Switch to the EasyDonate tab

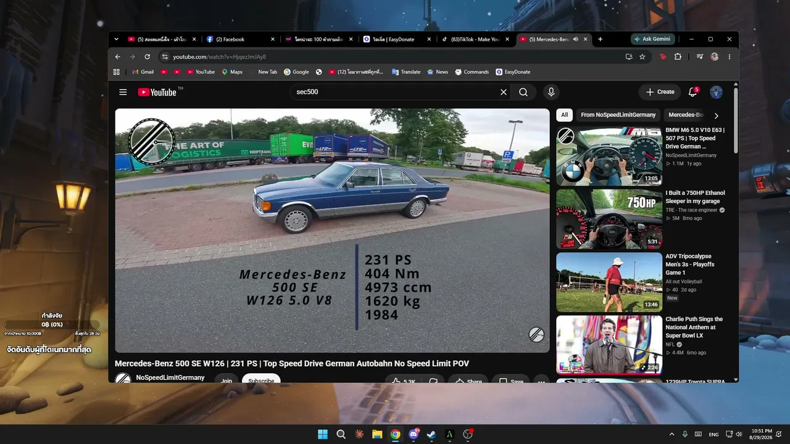[397, 39]
